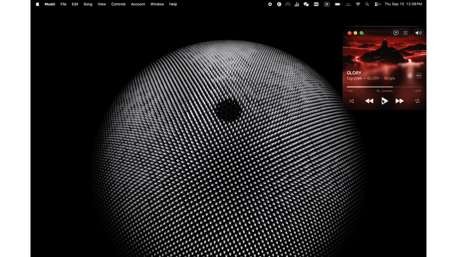Screen dimensions: 457x257
Task: Open the Account menu
Action: click(x=138, y=4)
